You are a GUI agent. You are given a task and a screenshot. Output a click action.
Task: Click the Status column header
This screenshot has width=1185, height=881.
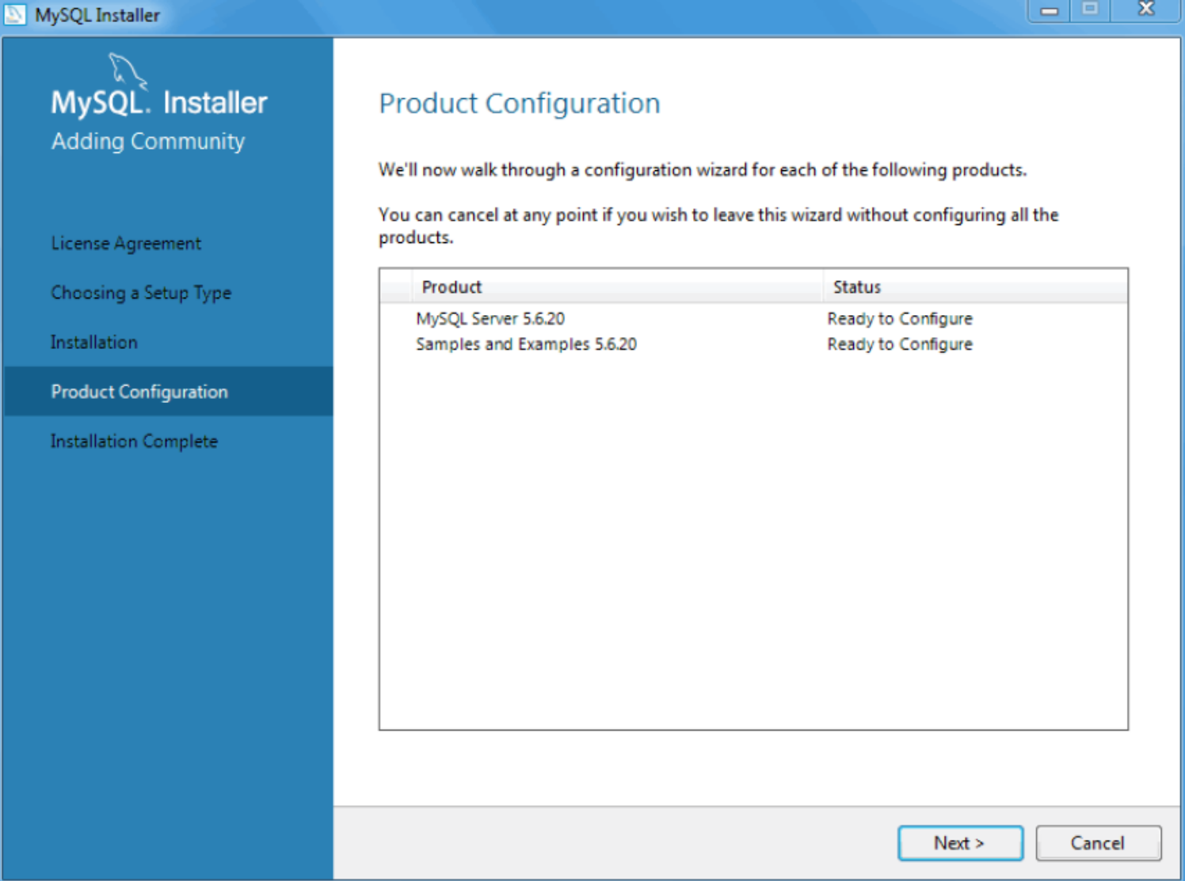pos(856,287)
